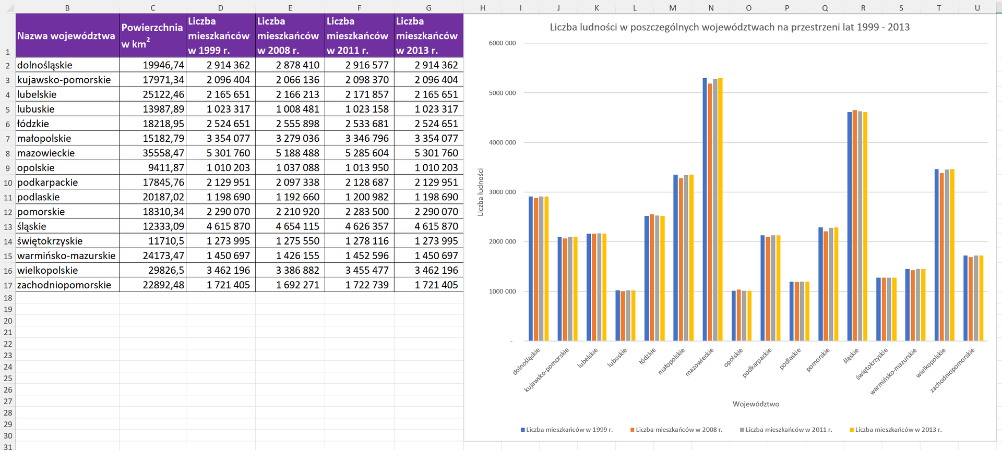The height and width of the screenshot is (450, 1002).
Task: Select the 'Liczba ludności' vertical axis title
Action: click(481, 192)
